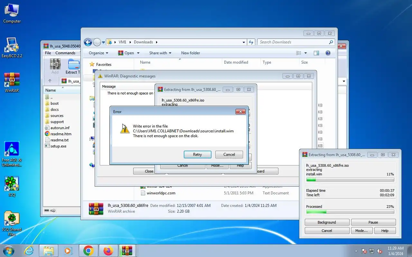Screen dimensions: 412x257
Task: Open the address bar previous locations dropdown
Action: (244, 42)
